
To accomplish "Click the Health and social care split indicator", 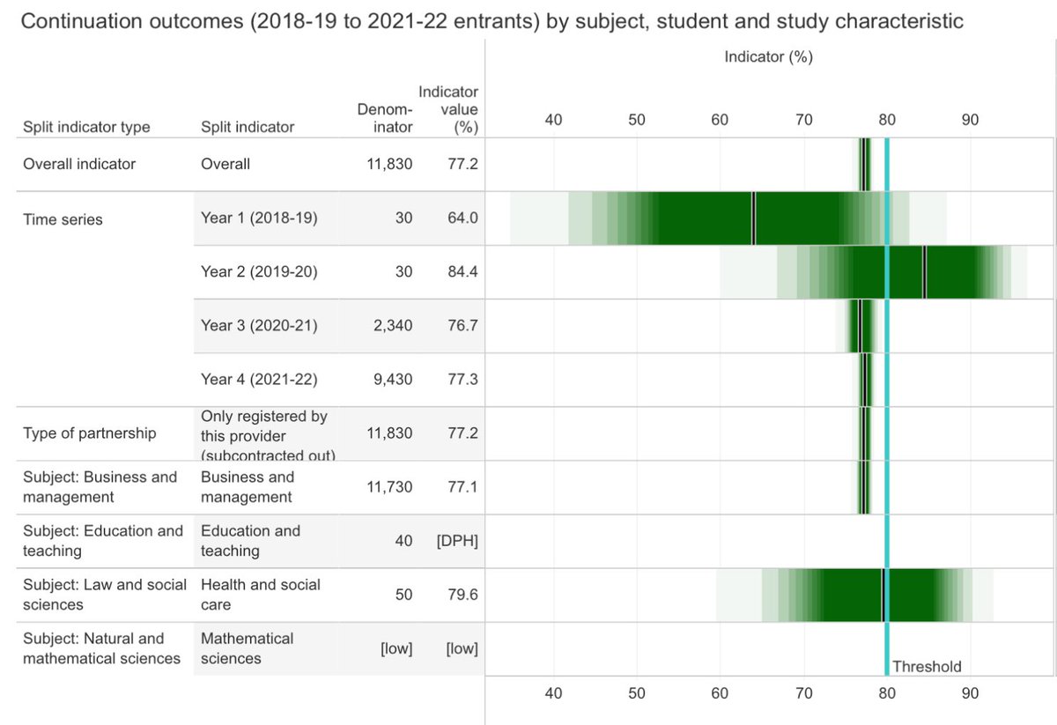I will tap(261, 595).
